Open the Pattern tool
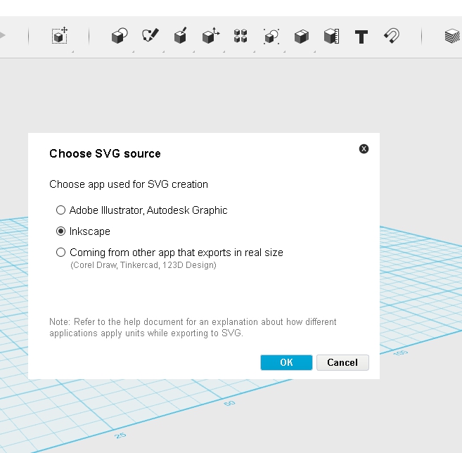This screenshot has width=462, height=453. 240,36
